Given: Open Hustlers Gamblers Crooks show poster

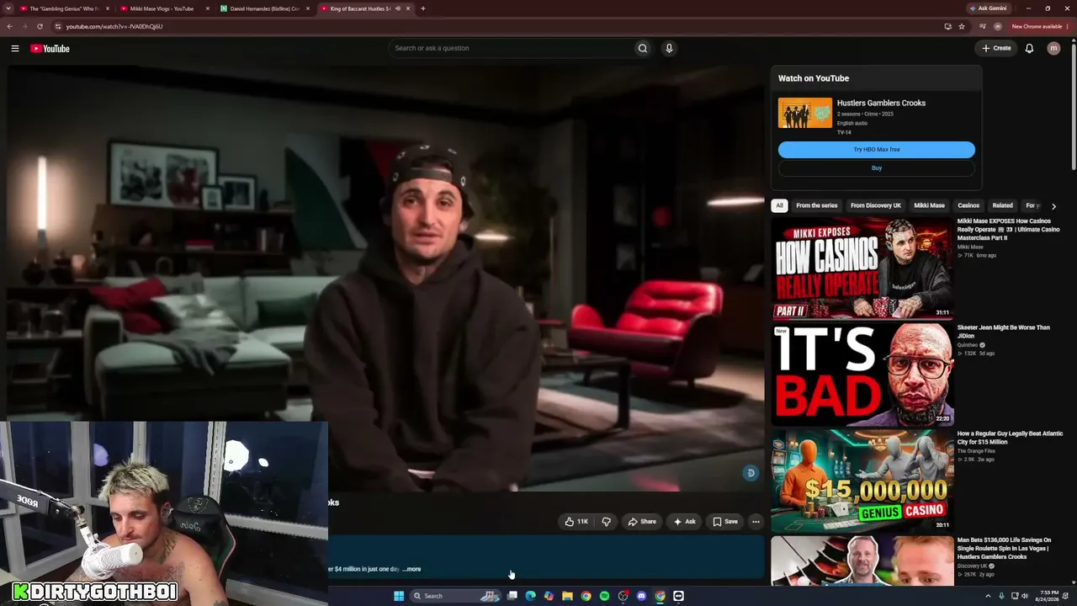Looking at the screenshot, I should coord(805,113).
